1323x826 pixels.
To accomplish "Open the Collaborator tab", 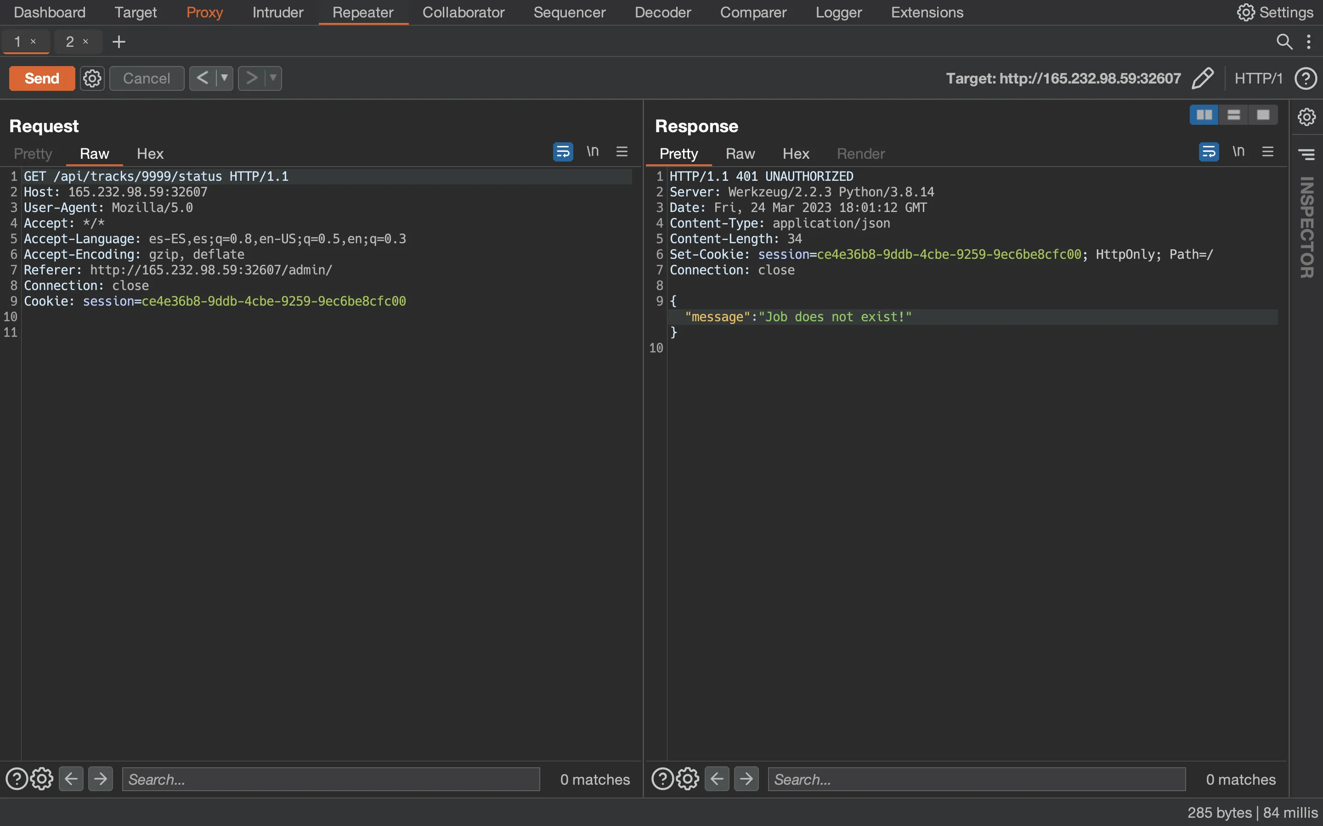I will click(463, 12).
